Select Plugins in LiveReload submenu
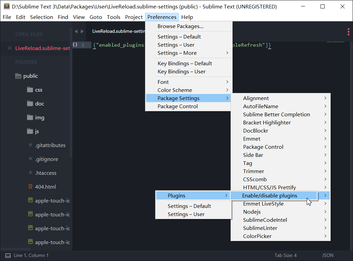The width and height of the screenshot is (353, 261). [x=193, y=195]
